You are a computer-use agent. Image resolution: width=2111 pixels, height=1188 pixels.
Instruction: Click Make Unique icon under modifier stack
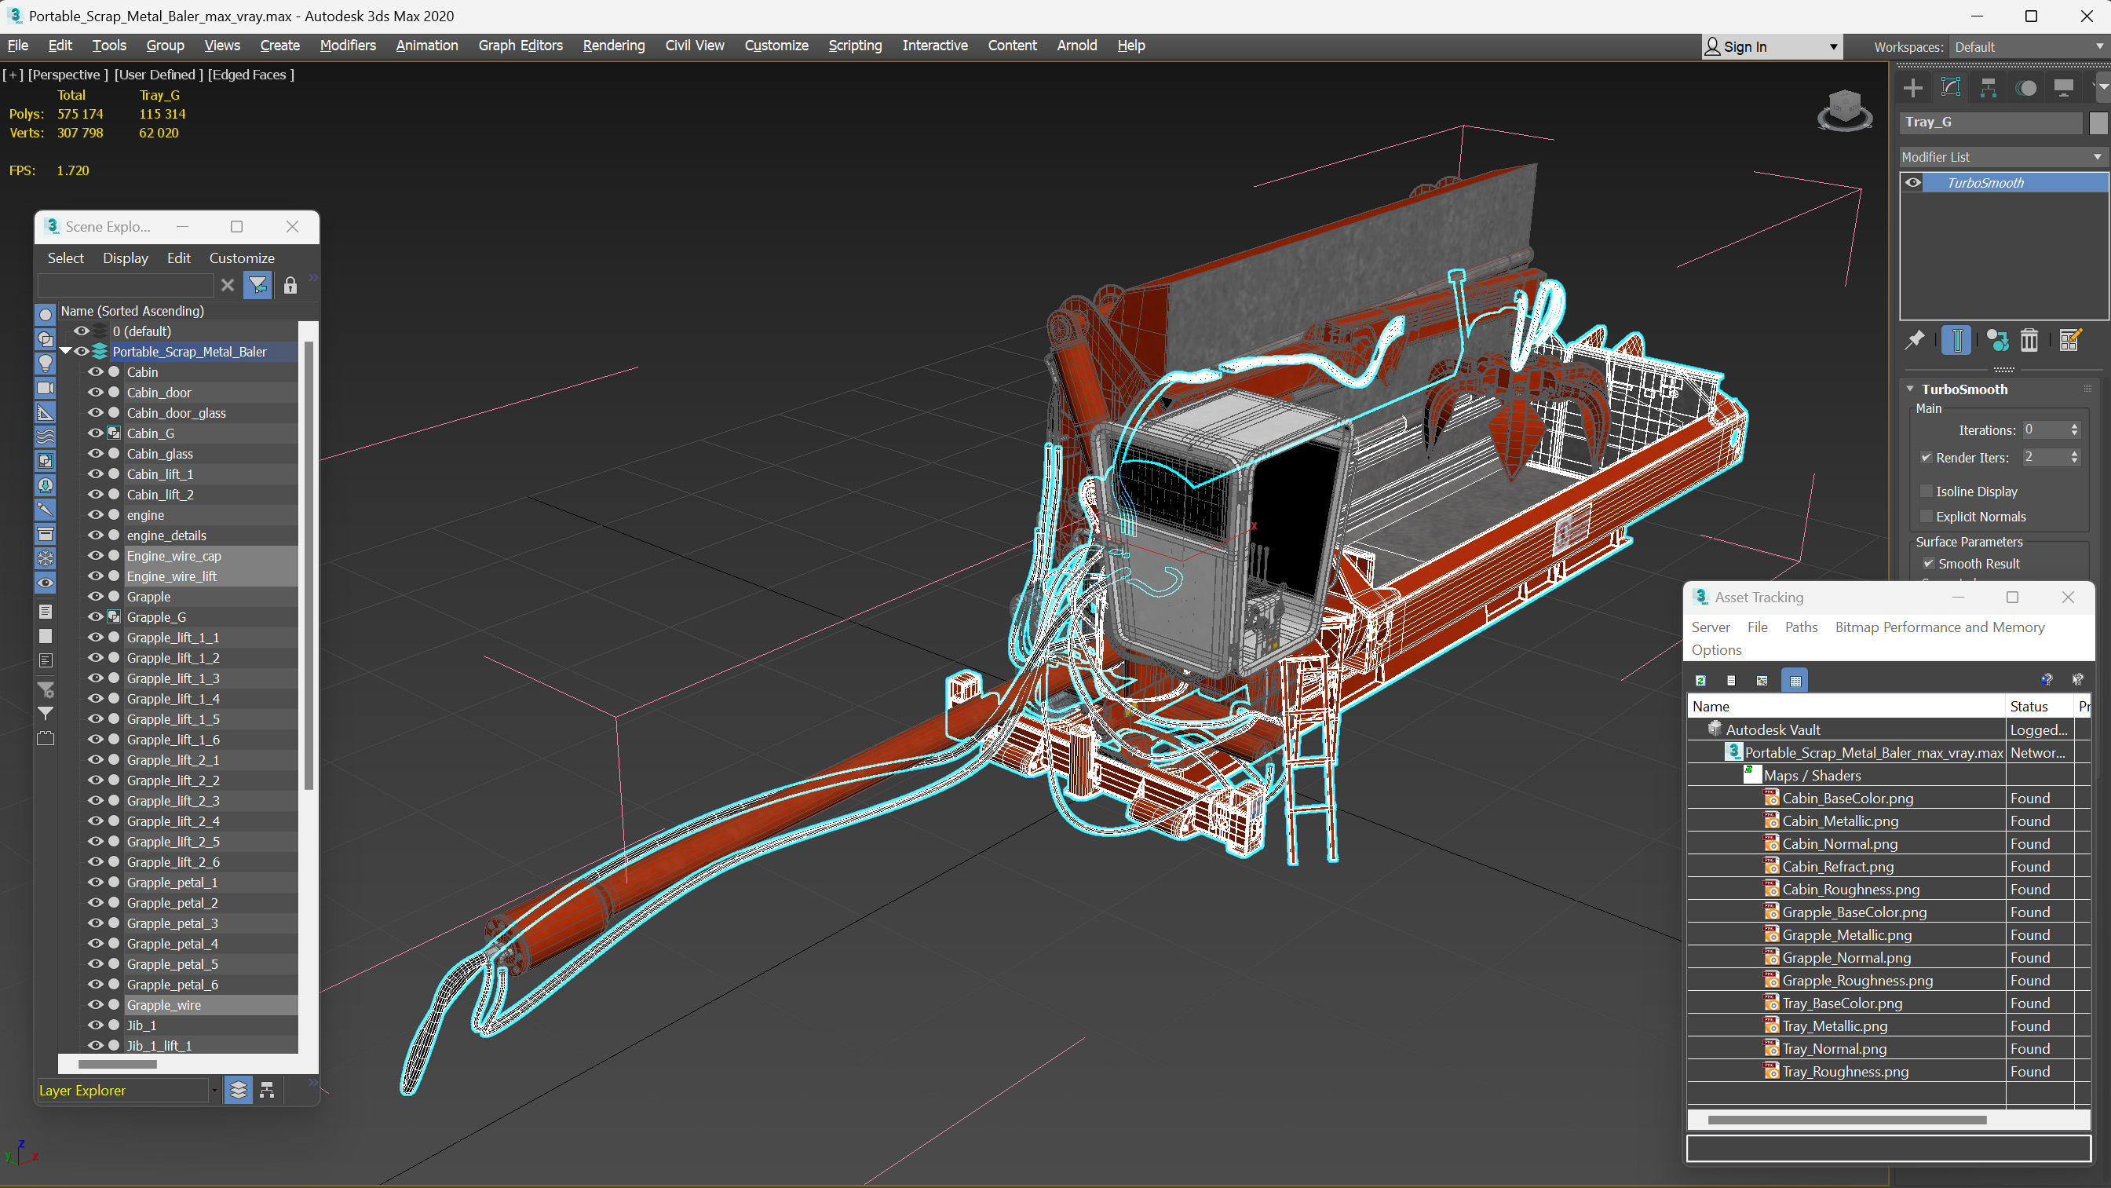click(1998, 339)
